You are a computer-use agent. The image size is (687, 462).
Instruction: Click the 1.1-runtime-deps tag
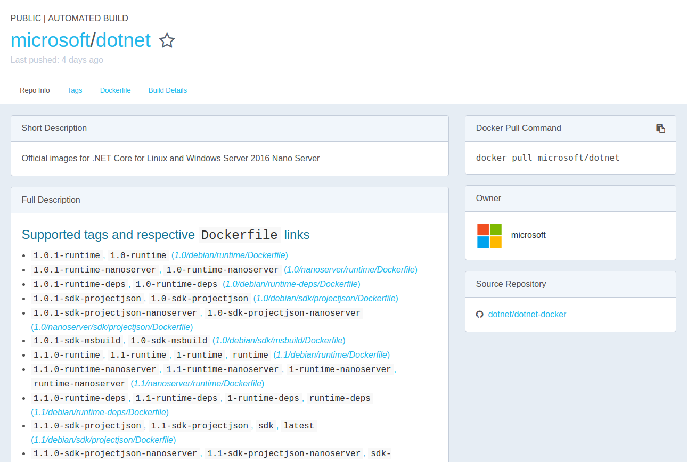coord(176,398)
